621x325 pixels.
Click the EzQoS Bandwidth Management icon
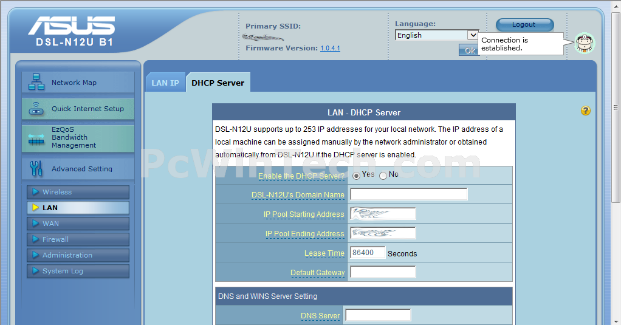[36, 139]
